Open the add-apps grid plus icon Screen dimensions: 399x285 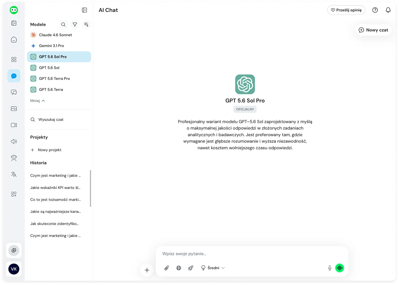(x=14, y=194)
